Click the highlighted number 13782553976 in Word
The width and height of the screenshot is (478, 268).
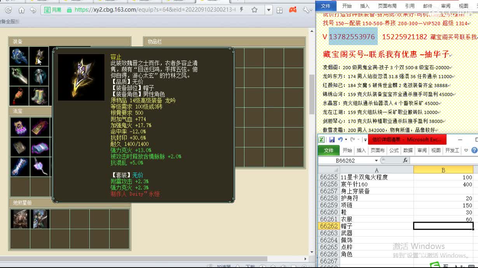point(352,37)
